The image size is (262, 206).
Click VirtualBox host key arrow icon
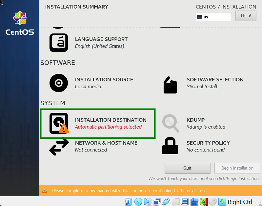pyautogui.click(x=222, y=202)
